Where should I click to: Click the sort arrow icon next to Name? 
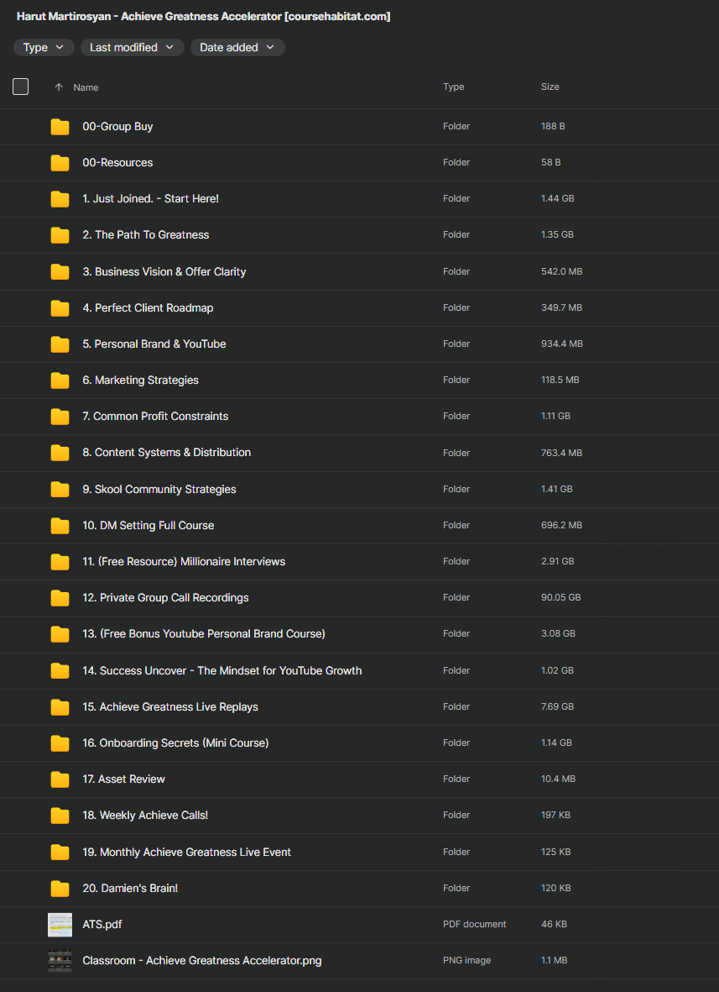click(59, 87)
